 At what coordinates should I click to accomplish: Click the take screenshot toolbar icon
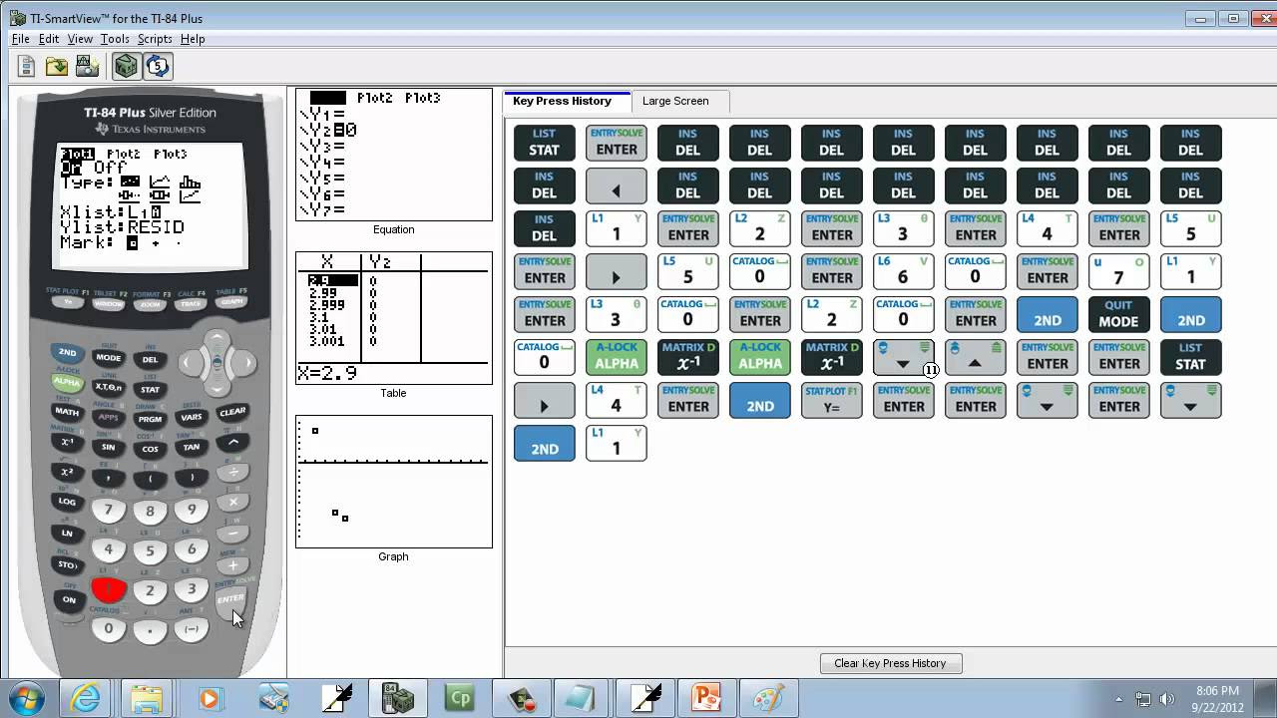coord(87,67)
